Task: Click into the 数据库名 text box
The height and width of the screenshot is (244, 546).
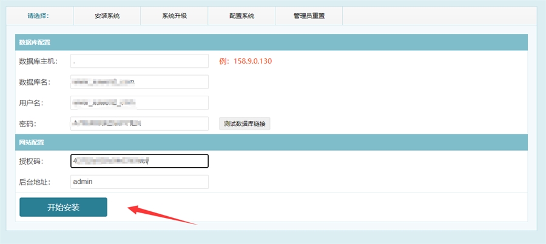Action: (x=139, y=82)
